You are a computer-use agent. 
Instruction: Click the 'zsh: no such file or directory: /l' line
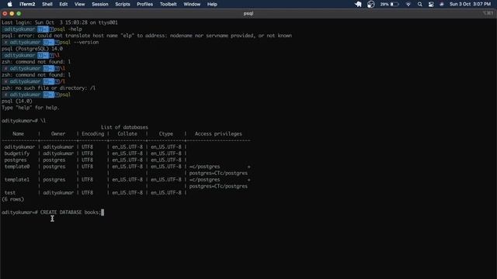(x=48, y=88)
